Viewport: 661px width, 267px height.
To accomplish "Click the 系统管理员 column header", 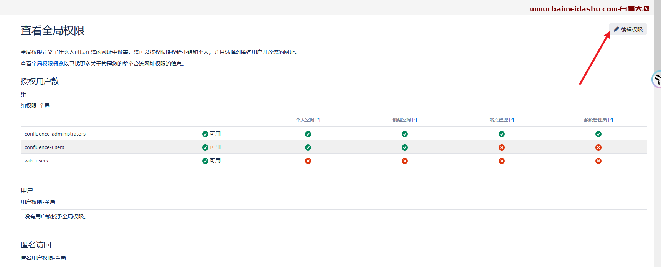I will click(595, 120).
